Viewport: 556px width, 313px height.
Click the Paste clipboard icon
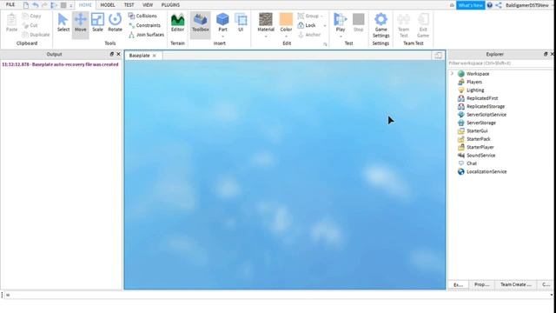(11, 23)
